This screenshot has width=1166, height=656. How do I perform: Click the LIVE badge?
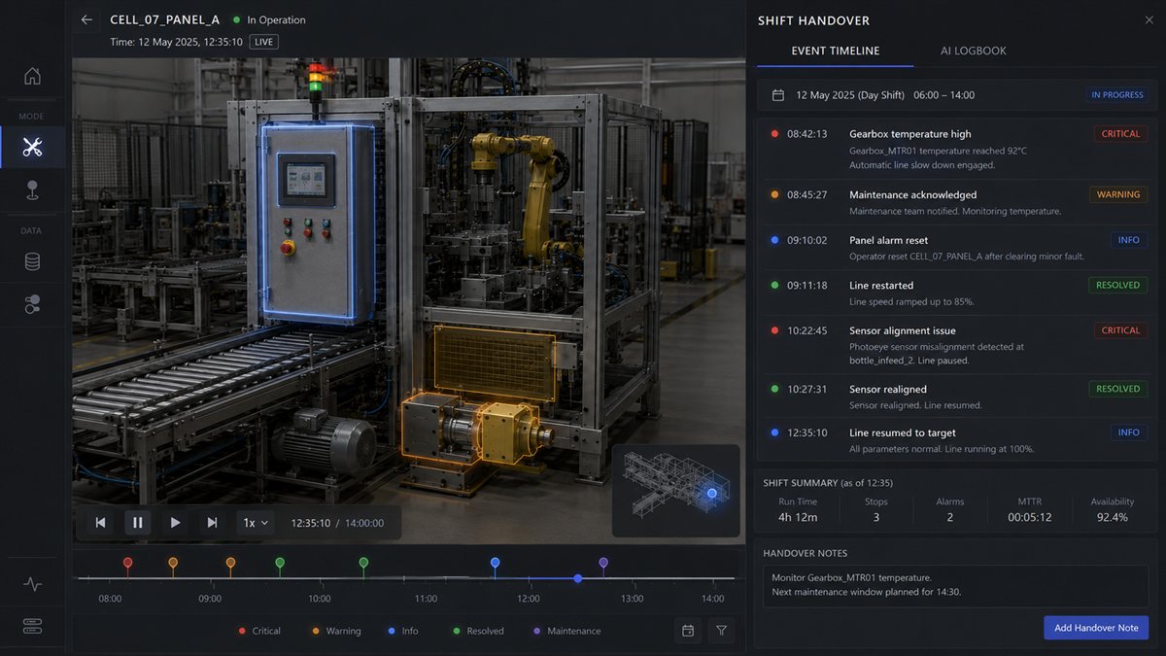pos(263,42)
